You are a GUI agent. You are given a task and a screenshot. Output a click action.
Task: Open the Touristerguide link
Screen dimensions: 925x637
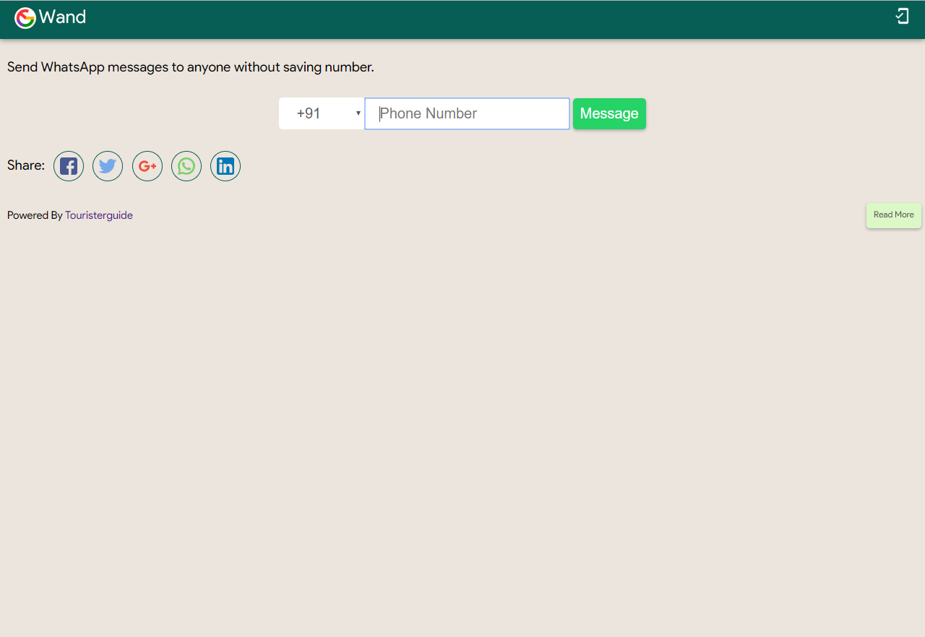tap(99, 215)
